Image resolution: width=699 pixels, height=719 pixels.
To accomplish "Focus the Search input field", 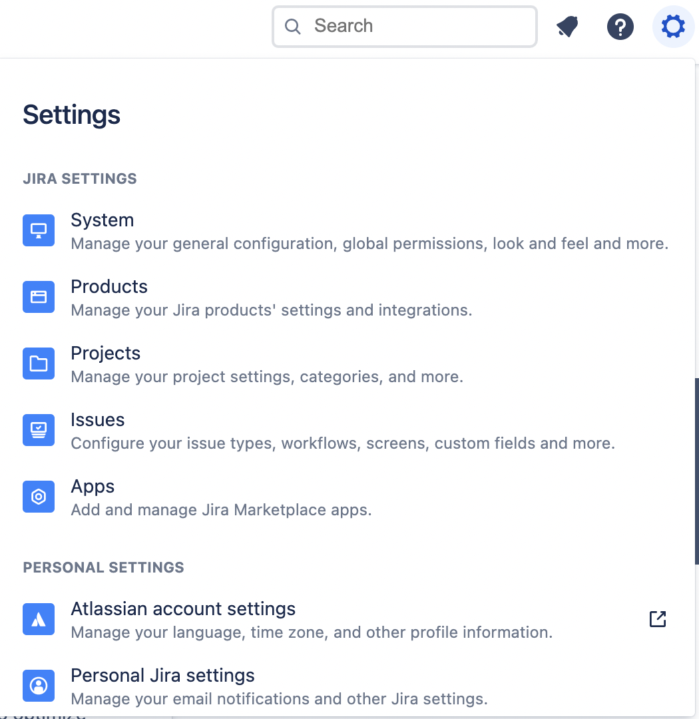I will point(405,26).
